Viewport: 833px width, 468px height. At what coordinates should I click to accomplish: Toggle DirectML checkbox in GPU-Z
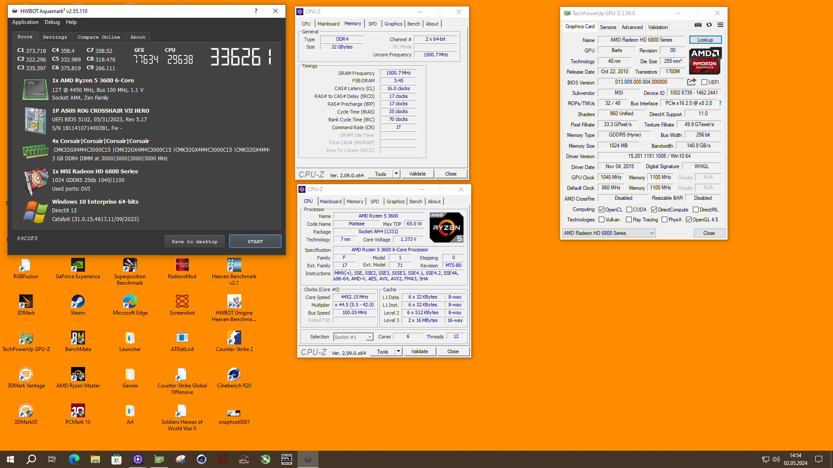click(695, 210)
